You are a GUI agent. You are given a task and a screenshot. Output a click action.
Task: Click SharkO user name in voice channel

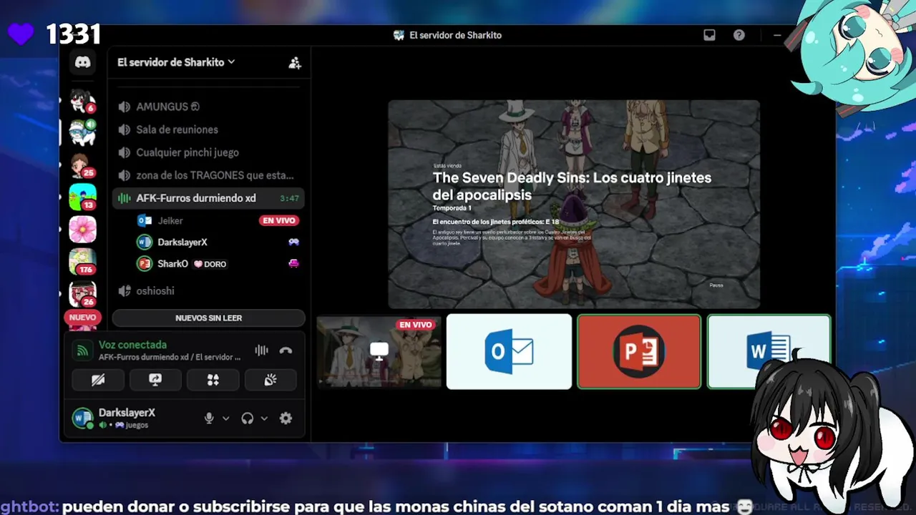click(172, 264)
